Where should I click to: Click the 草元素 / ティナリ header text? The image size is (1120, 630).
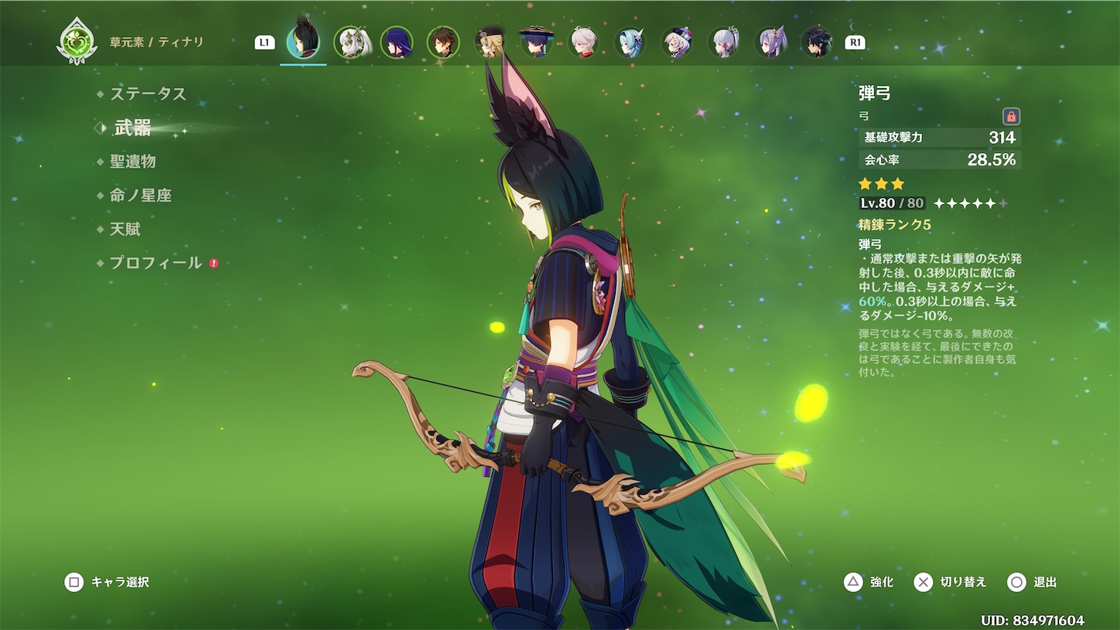coord(157,42)
